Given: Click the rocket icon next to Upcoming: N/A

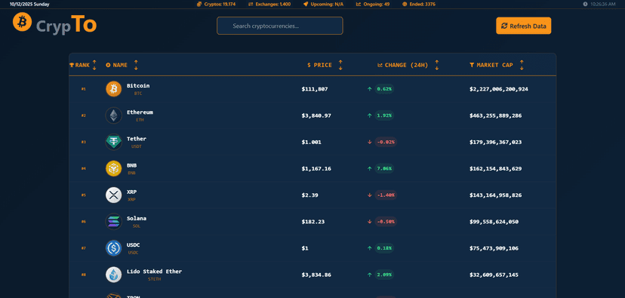Looking at the screenshot, I should (x=306, y=4).
